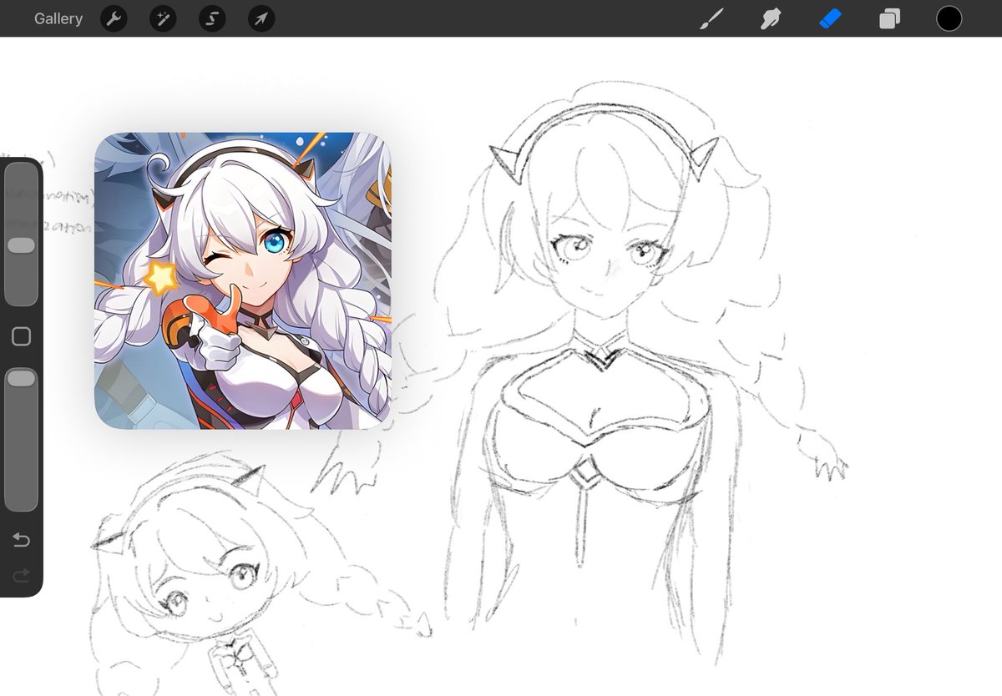Click the brush opacity slider handle

point(21,379)
